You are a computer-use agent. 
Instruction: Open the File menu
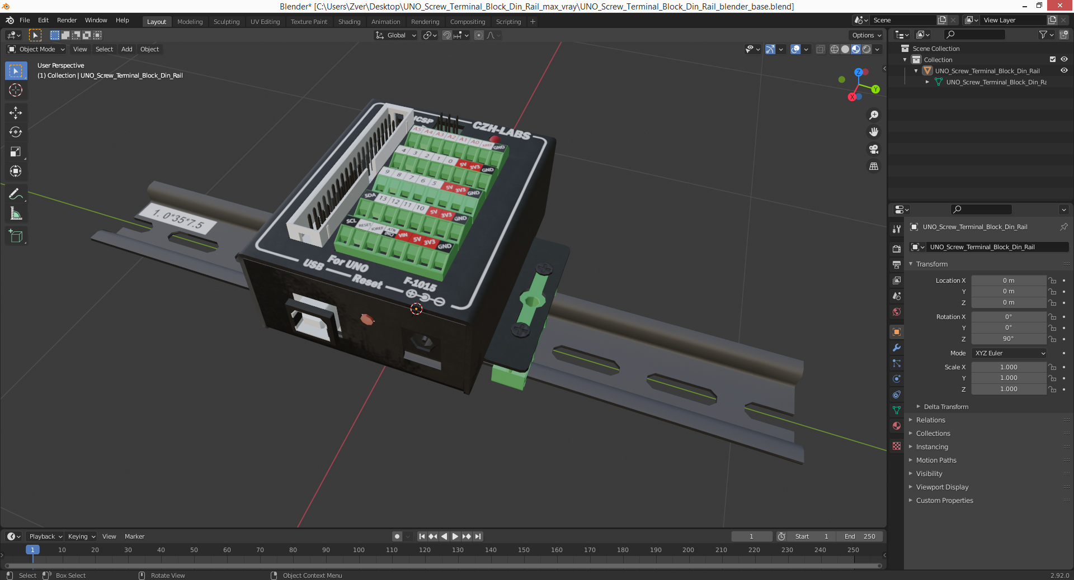coord(25,20)
